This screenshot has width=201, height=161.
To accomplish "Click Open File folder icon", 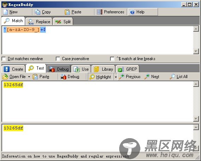I will coord(5,77).
